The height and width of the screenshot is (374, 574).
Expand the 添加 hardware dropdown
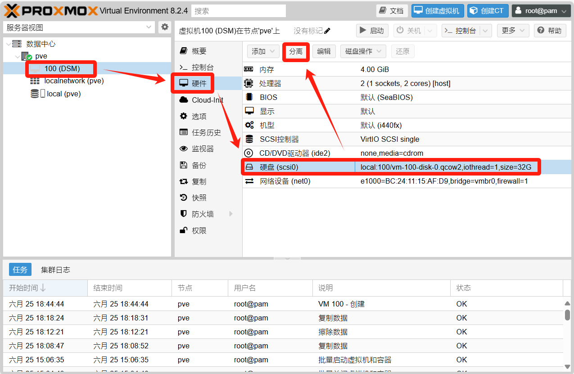[x=263, y=51]
